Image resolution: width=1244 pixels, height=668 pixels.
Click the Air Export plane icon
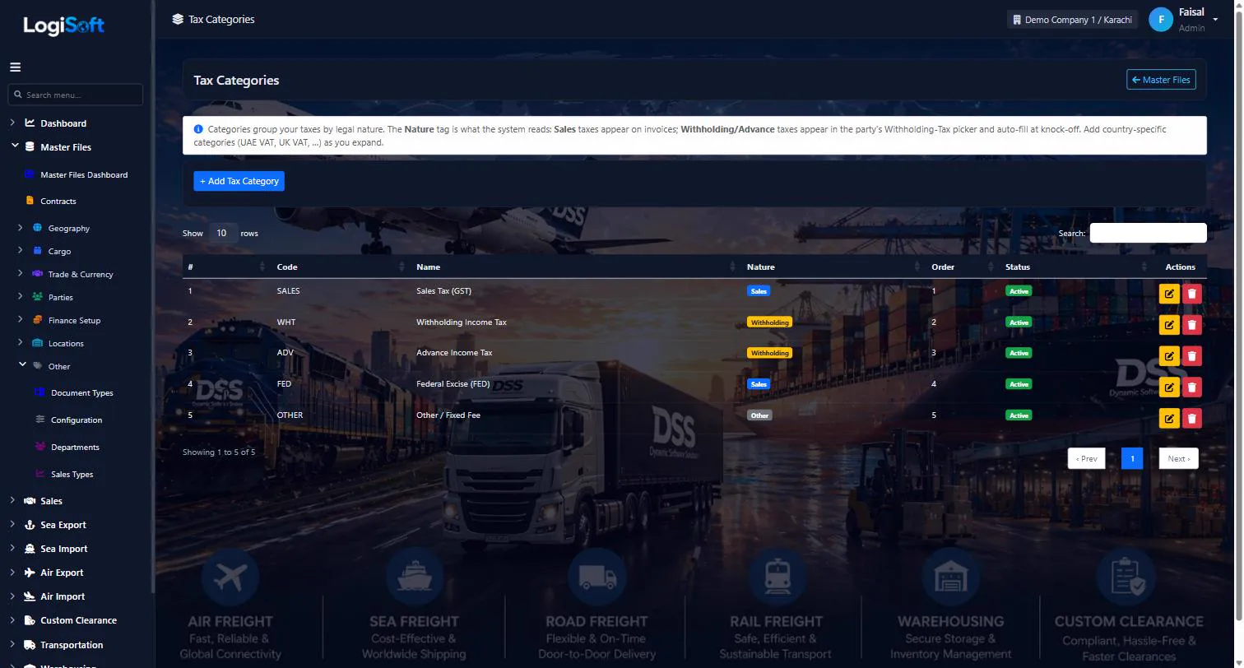point(30,573)
